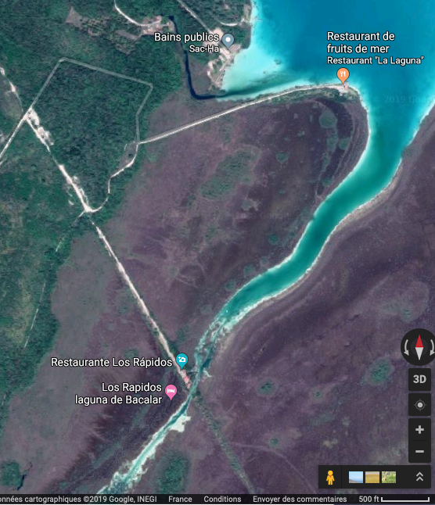
Task: Pick up the Street View pegman
Action: pyautogui.click(x=330, y=478)
